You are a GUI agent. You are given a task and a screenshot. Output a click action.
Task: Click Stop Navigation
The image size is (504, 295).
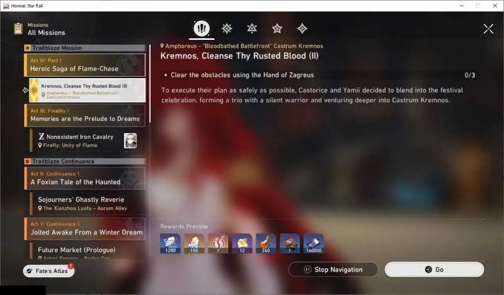coord(333,270)
